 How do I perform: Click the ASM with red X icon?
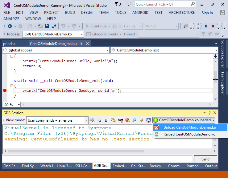click(x=120, y=120)
